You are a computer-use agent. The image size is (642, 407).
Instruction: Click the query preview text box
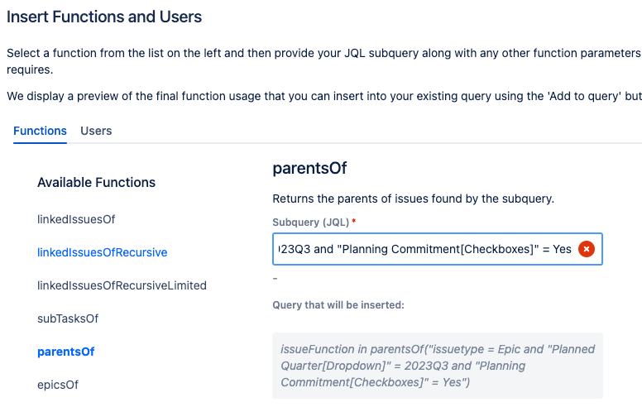click(438, 366)
